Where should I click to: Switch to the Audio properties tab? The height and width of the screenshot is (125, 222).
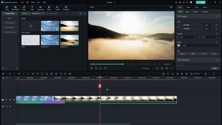(x=188, y=7)
